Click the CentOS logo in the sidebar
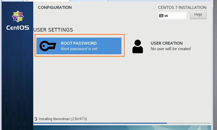 point(18,20)
